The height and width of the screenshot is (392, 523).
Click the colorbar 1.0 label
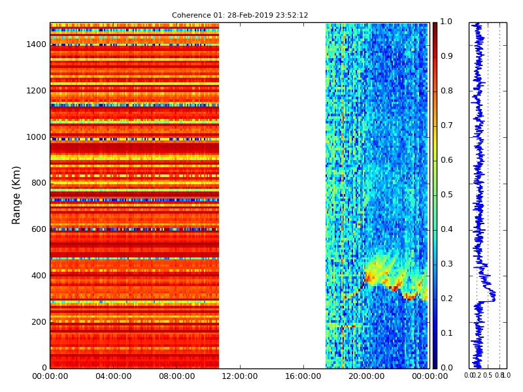point(447,22)
